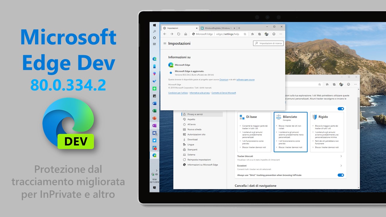Open the Chromium link in the about page
This screenshot has height=217, width=386.
click(x=223, y=80)
